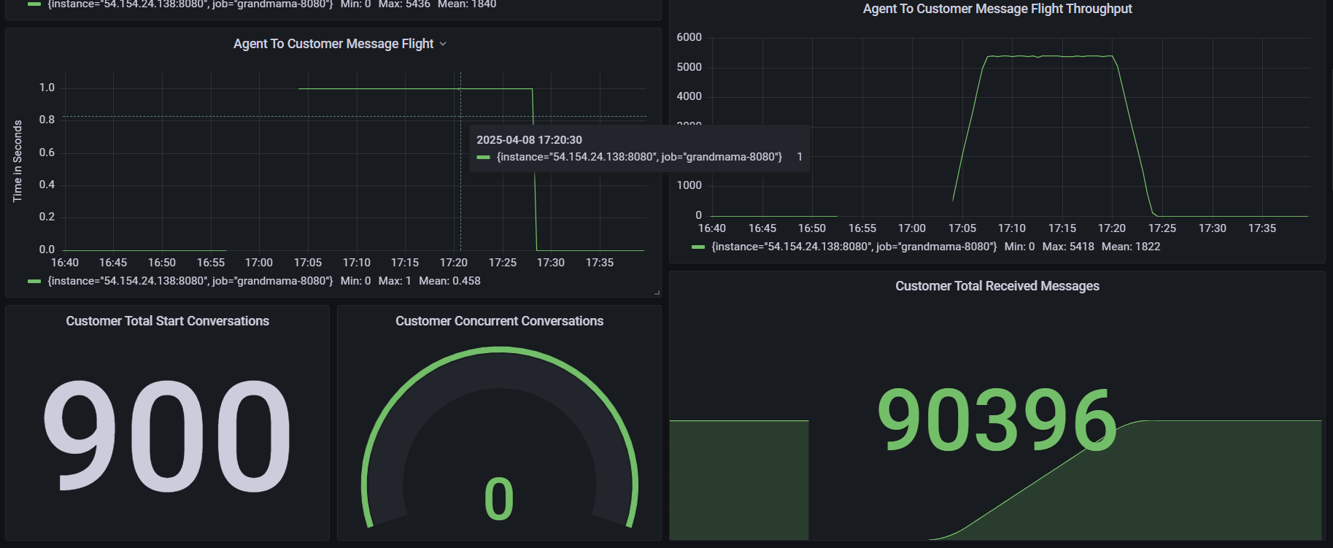Click the legend color swatch in the Flight Throughput panel
Image resolution: width=1333 pixels, height=548 pixels.
click(x=698, y=247)
